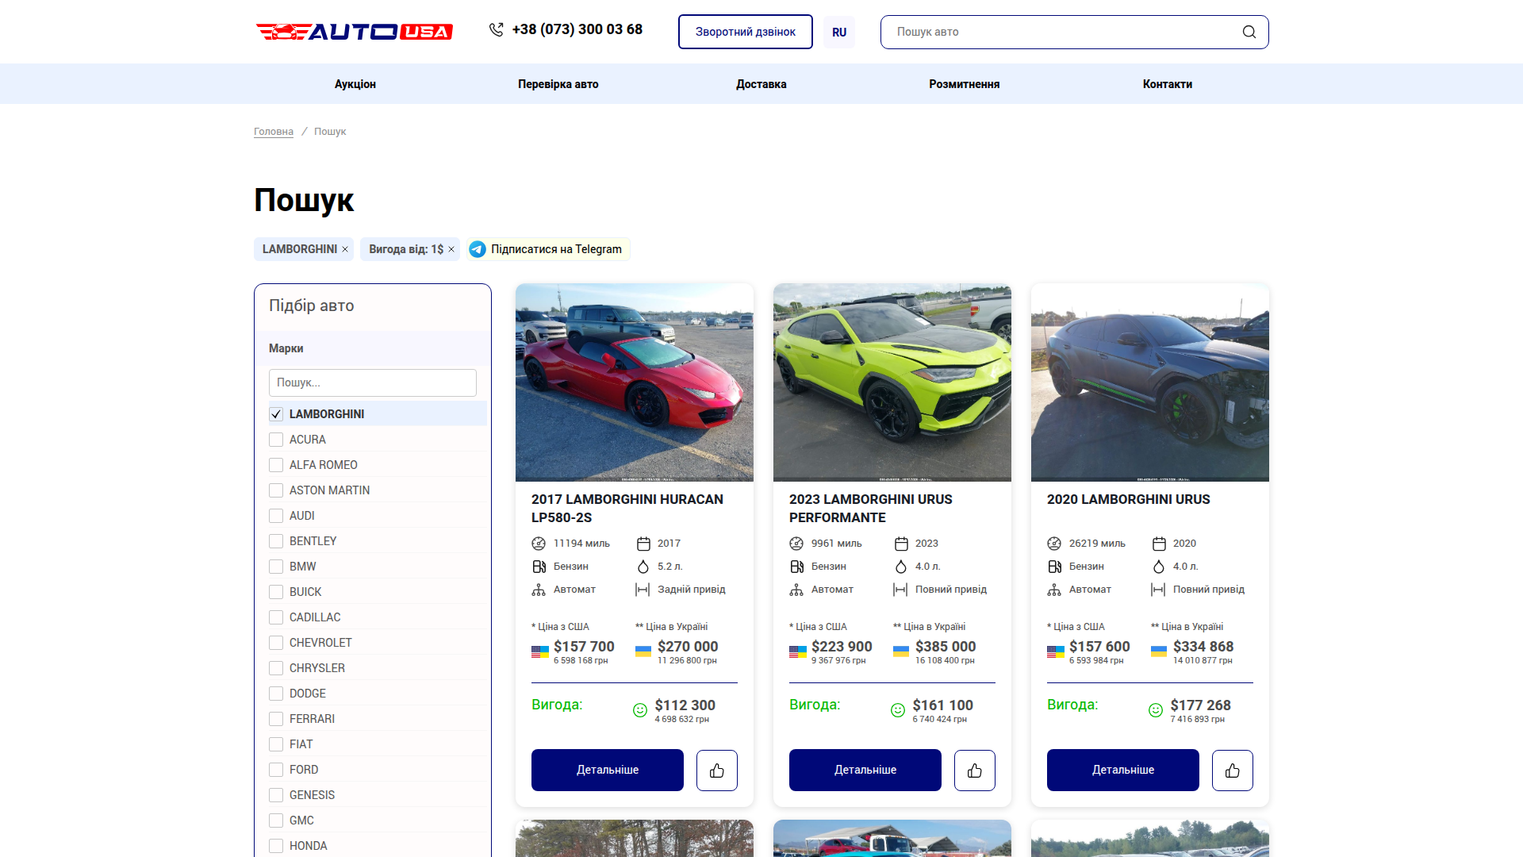This screenshot has height=857, width=1523.
Task: Remove the 'Вигода від: 1$' filter tag
Action: pos(451,249)
